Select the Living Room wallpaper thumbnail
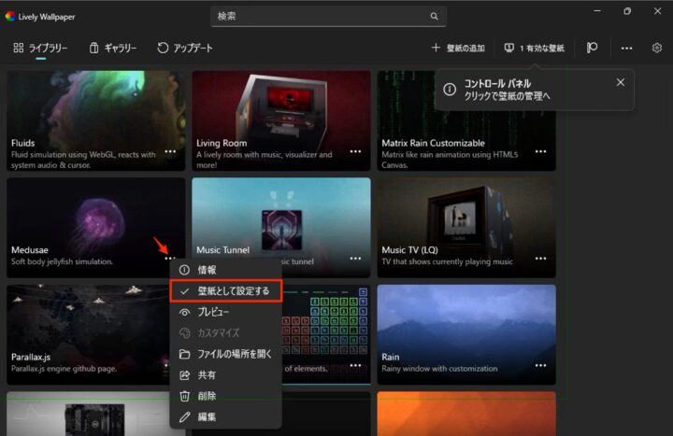Screen dimensions: 673x436 [x=281, y=120]
